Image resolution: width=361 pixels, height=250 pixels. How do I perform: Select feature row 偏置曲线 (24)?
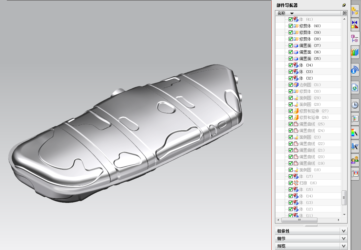click(x=308, y=131)
